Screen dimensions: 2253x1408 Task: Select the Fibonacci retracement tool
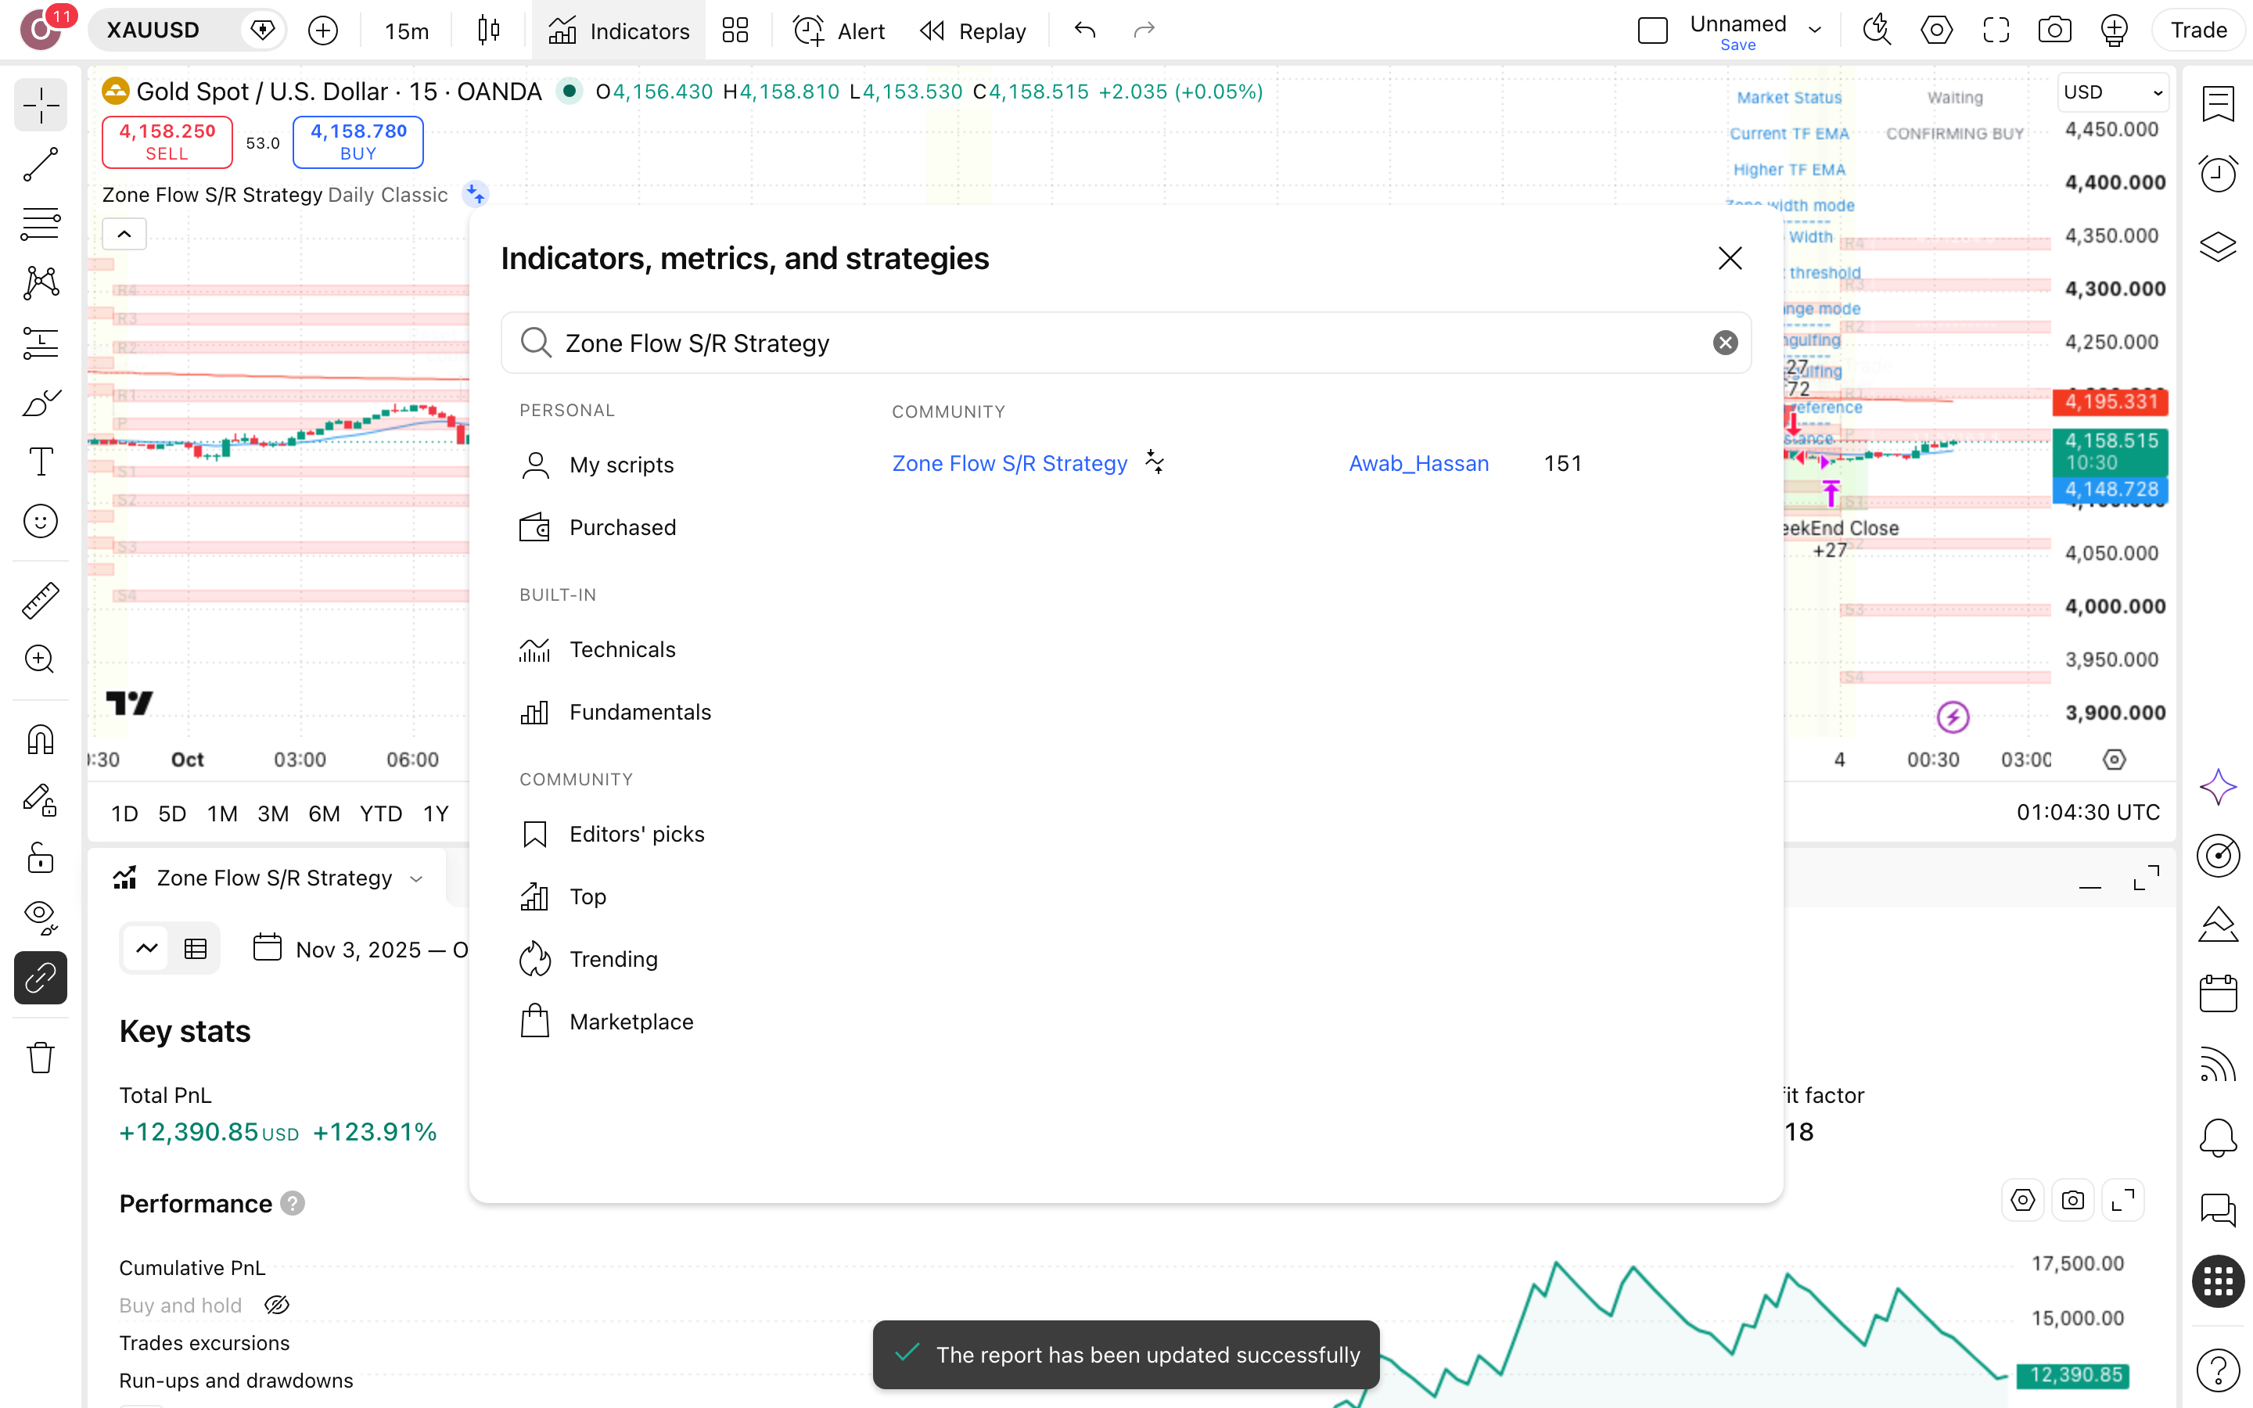click(x=40, y=224)
